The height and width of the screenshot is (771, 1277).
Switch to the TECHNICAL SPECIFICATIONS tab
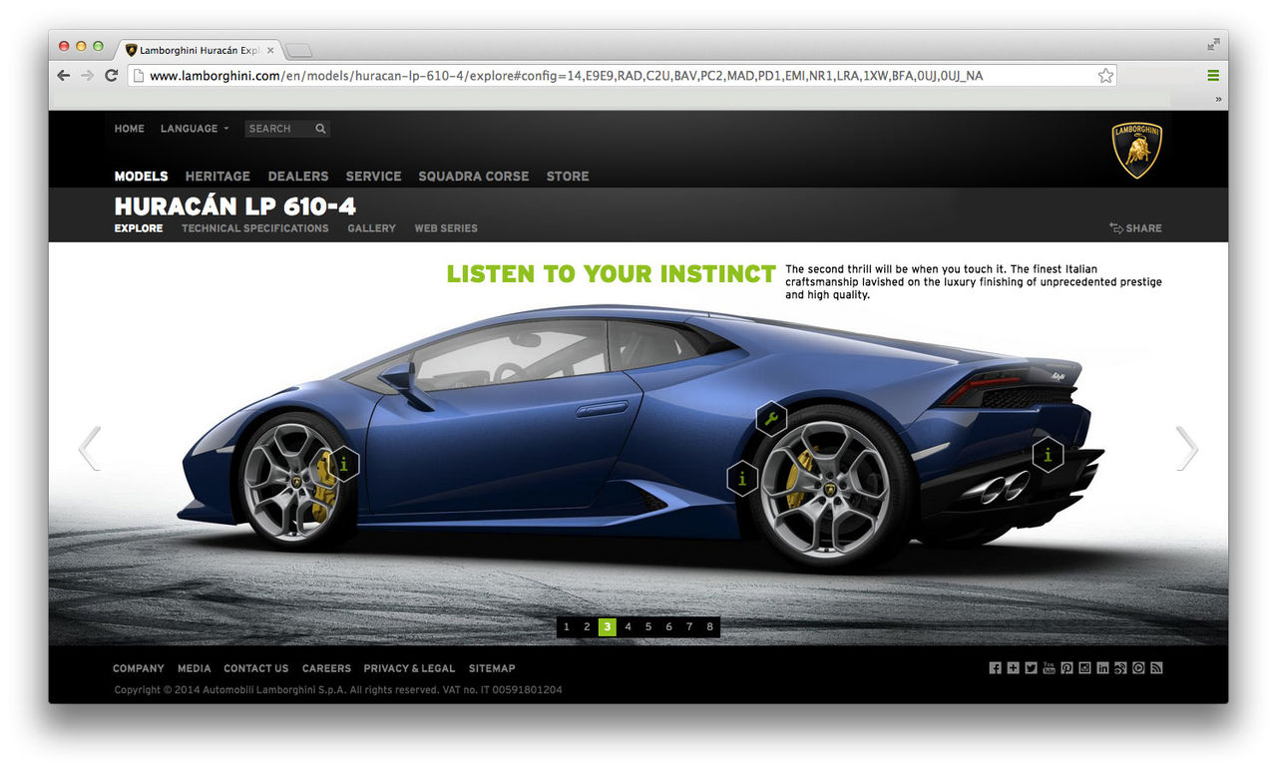pos(254,227)
